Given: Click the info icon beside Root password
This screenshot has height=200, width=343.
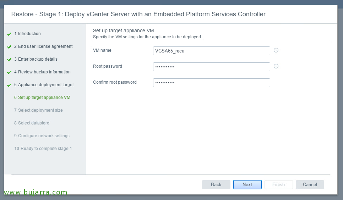Looking at the screenshot, I should (x=276, y=66).
